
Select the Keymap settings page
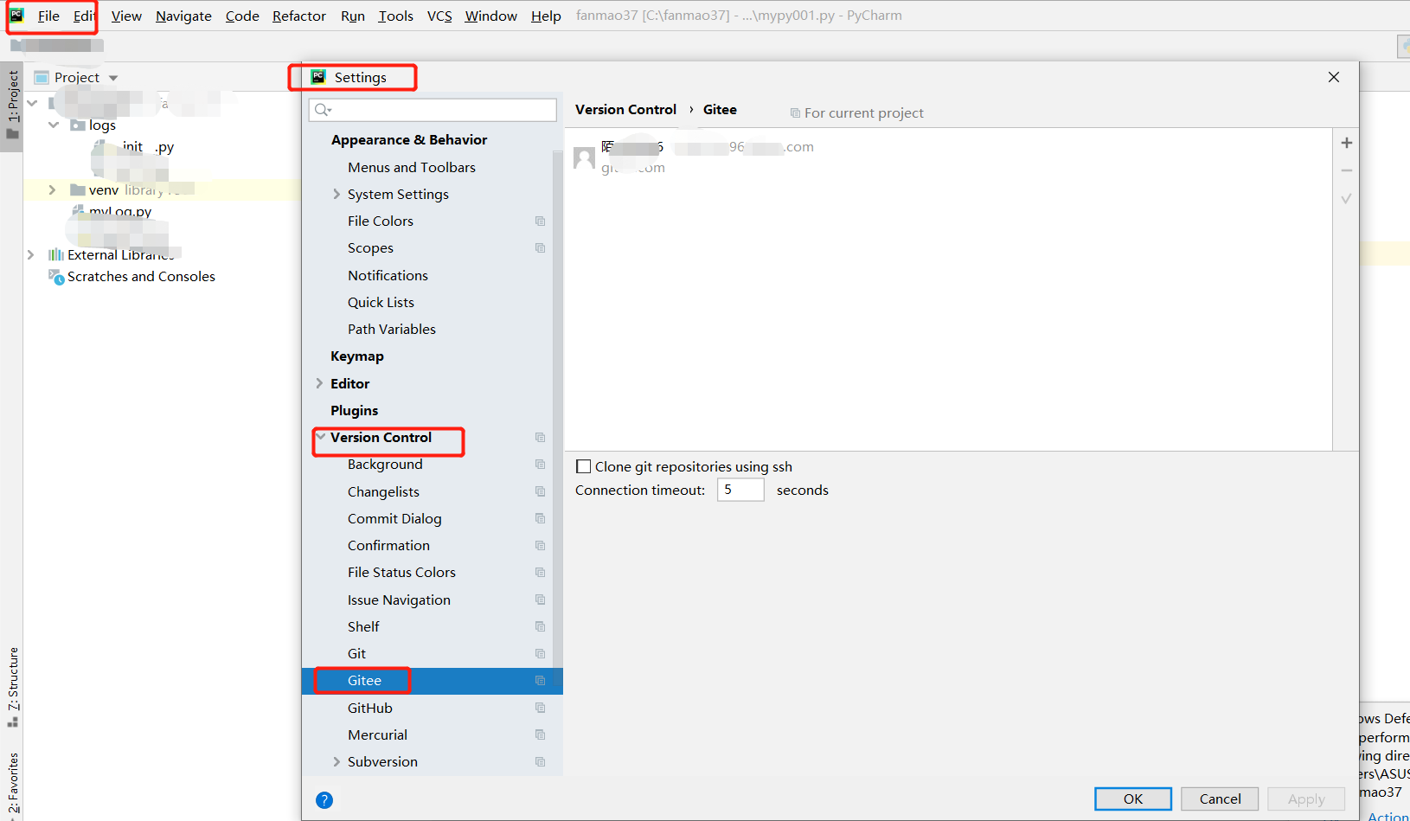coord(357,356)
